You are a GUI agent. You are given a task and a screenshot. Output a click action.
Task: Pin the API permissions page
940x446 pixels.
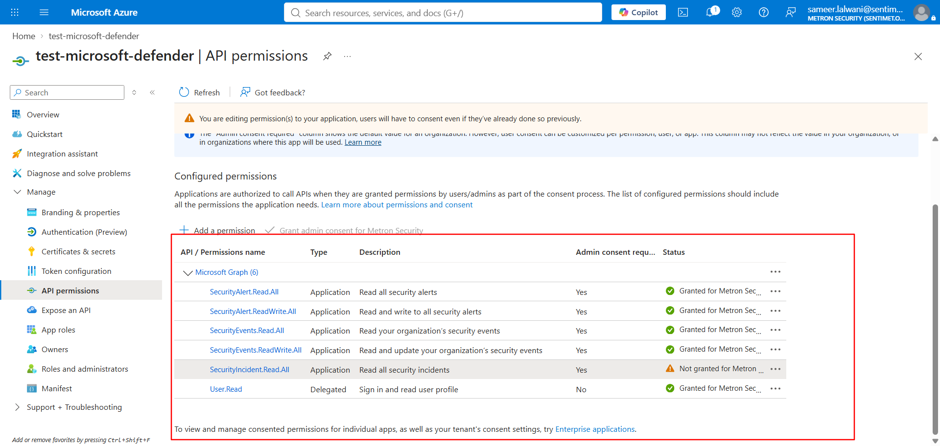tap(328, 56)
